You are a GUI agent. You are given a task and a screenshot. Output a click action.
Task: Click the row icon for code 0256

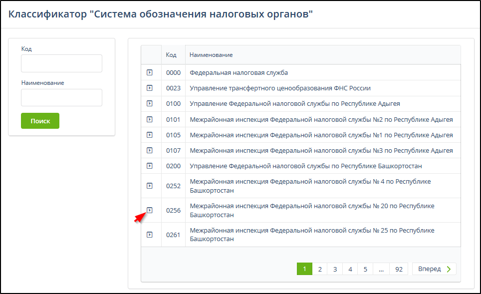[149, 210]
